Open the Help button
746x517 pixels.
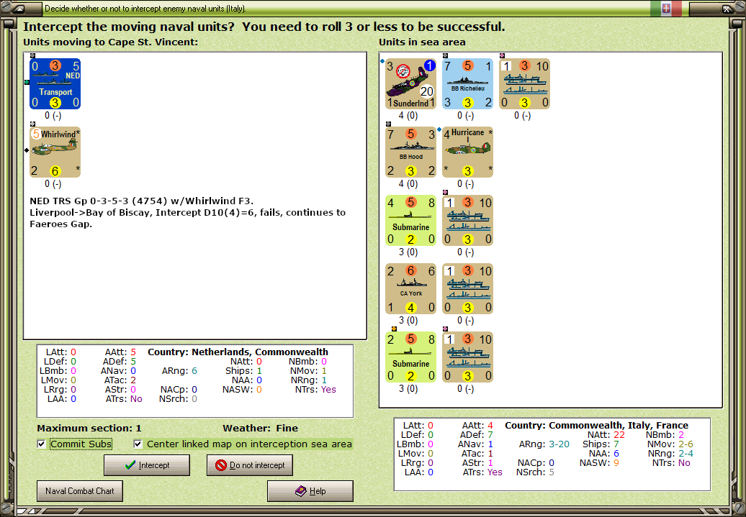[310, 491]
